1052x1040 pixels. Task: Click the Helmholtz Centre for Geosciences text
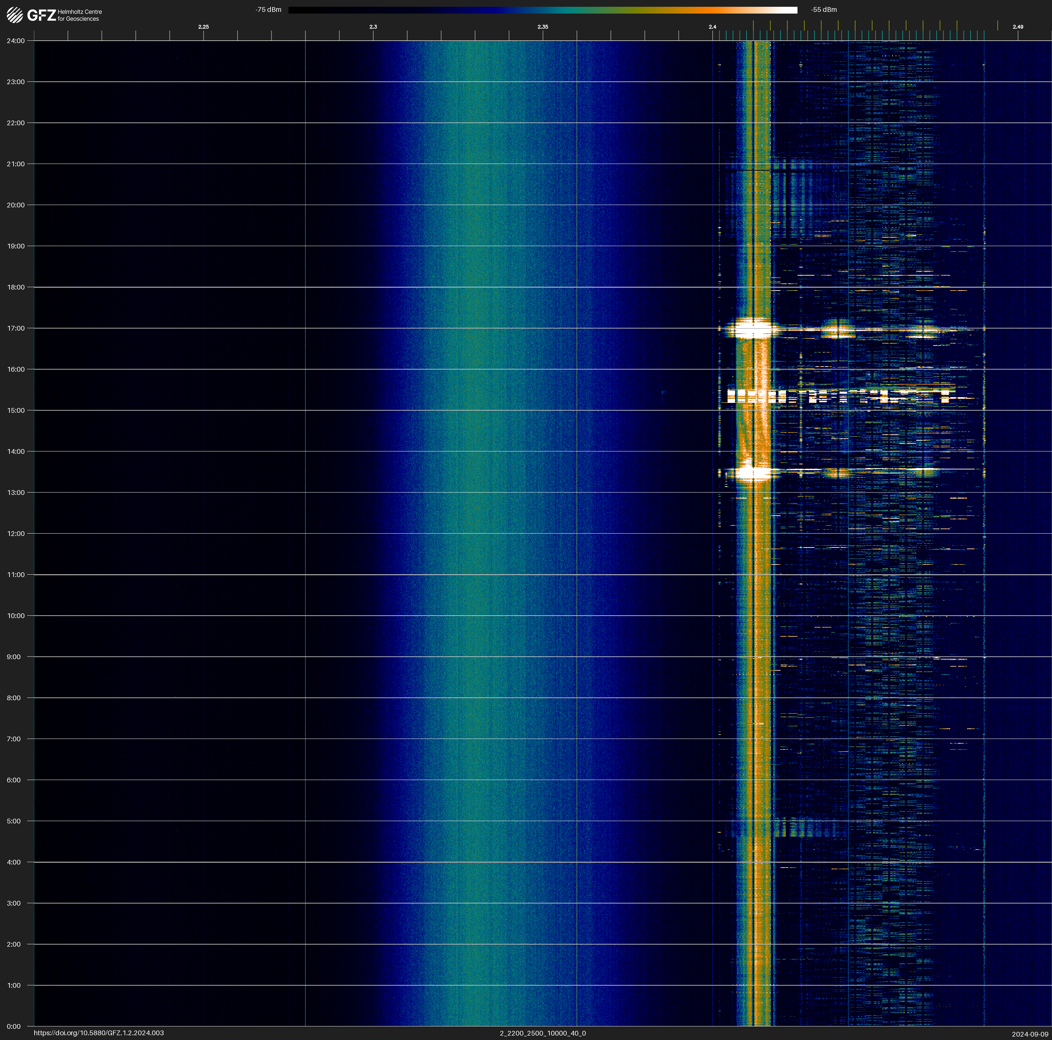[x=79, y=15]
